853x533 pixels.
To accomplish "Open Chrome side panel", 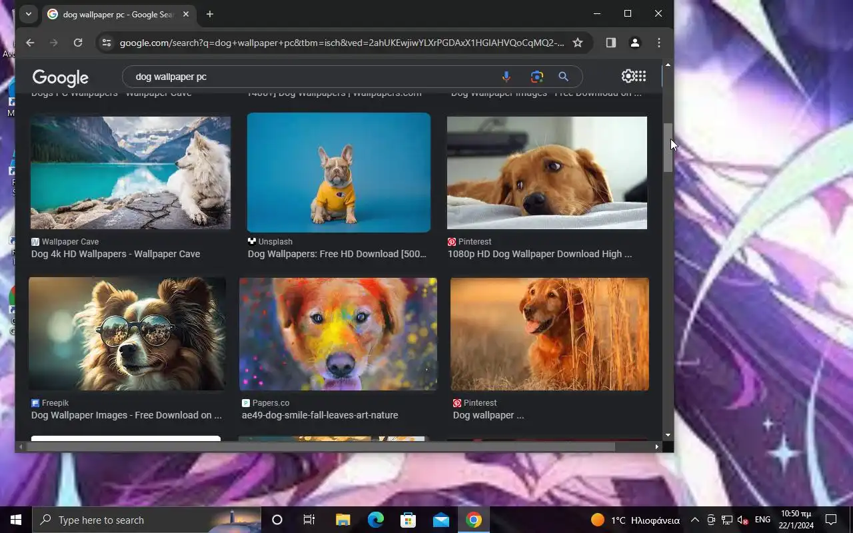I will (x=611, y=43).
